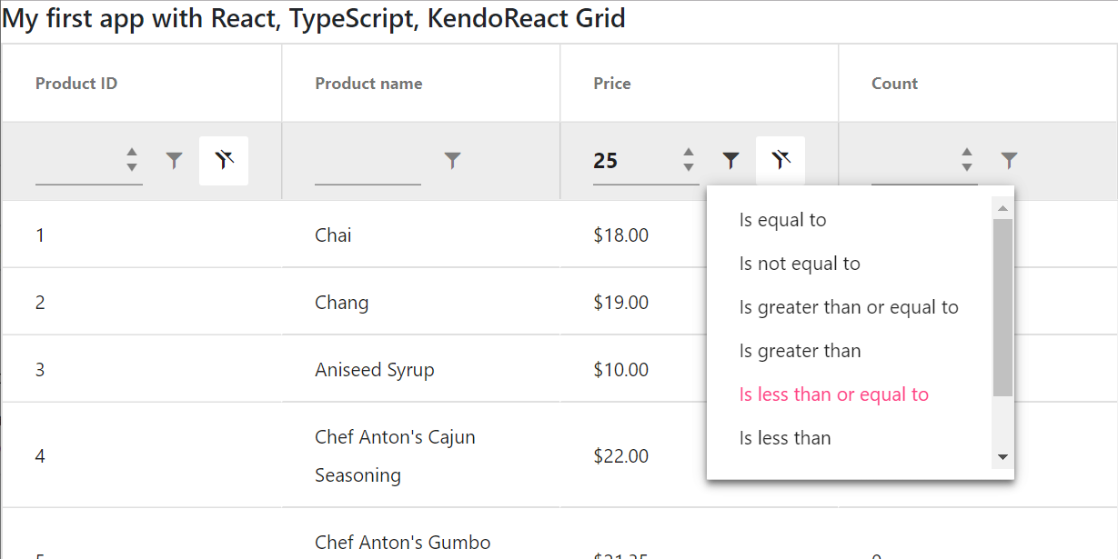Click the Product ID spinner up arrow
Viewport: 1118px width, 559px height.
133,153
